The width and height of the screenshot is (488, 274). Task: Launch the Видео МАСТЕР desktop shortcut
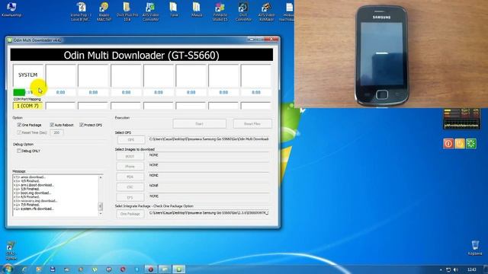104,11
